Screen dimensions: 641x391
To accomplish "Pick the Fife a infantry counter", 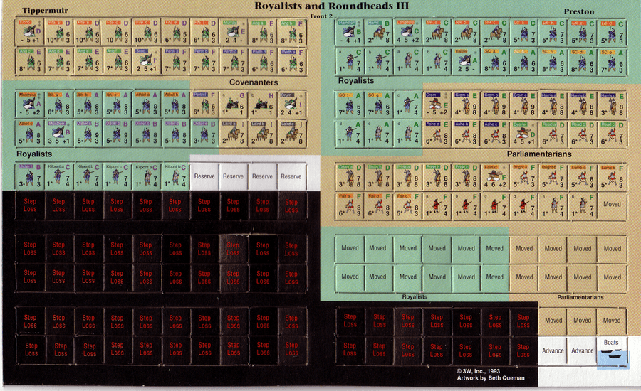I will click(x=59, y=32).
